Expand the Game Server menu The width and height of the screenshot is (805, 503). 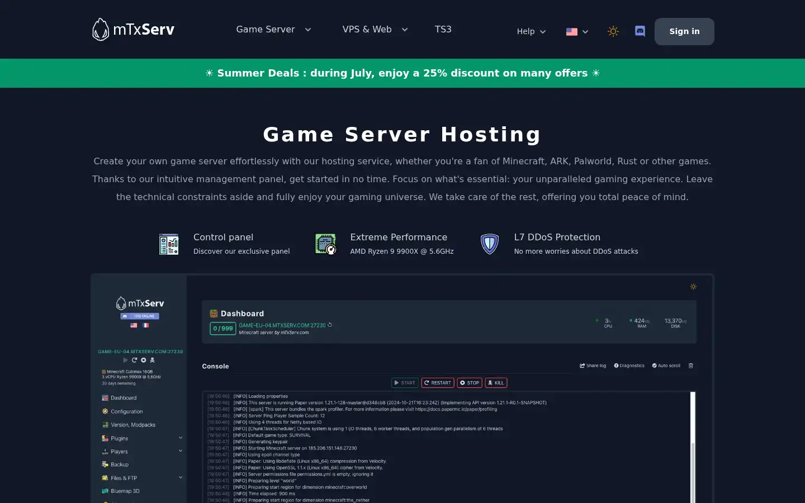[x=273, y=29]
